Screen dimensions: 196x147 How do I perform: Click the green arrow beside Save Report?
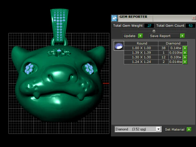pos(182,36)
